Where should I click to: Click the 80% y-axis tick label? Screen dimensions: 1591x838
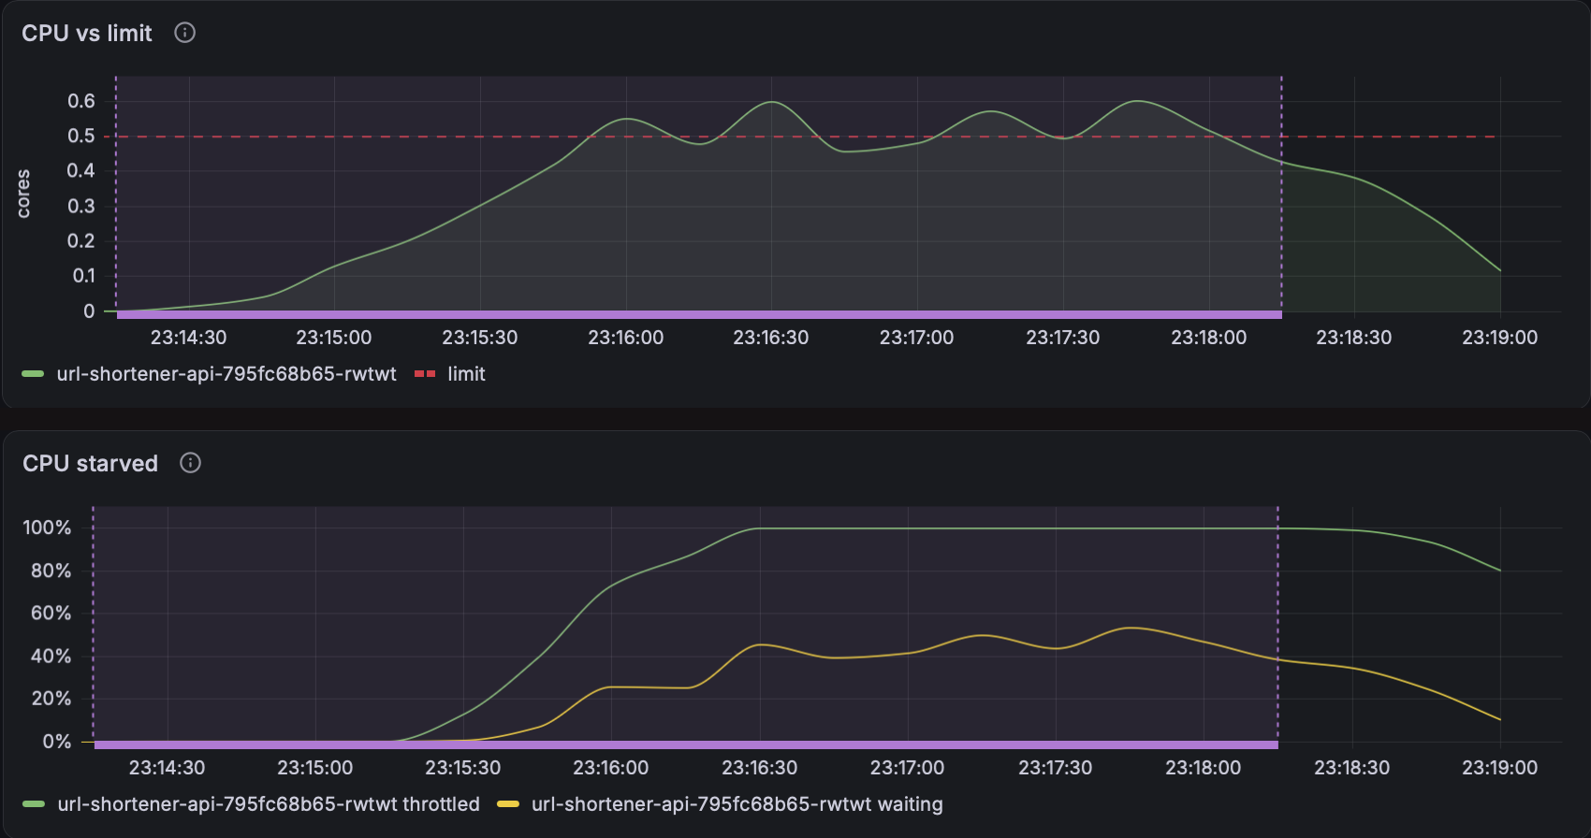[x=51, y=571]
